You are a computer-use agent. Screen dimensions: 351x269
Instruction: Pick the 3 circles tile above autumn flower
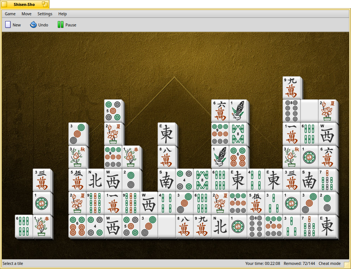pyautogui.click(x=77, y=134)
